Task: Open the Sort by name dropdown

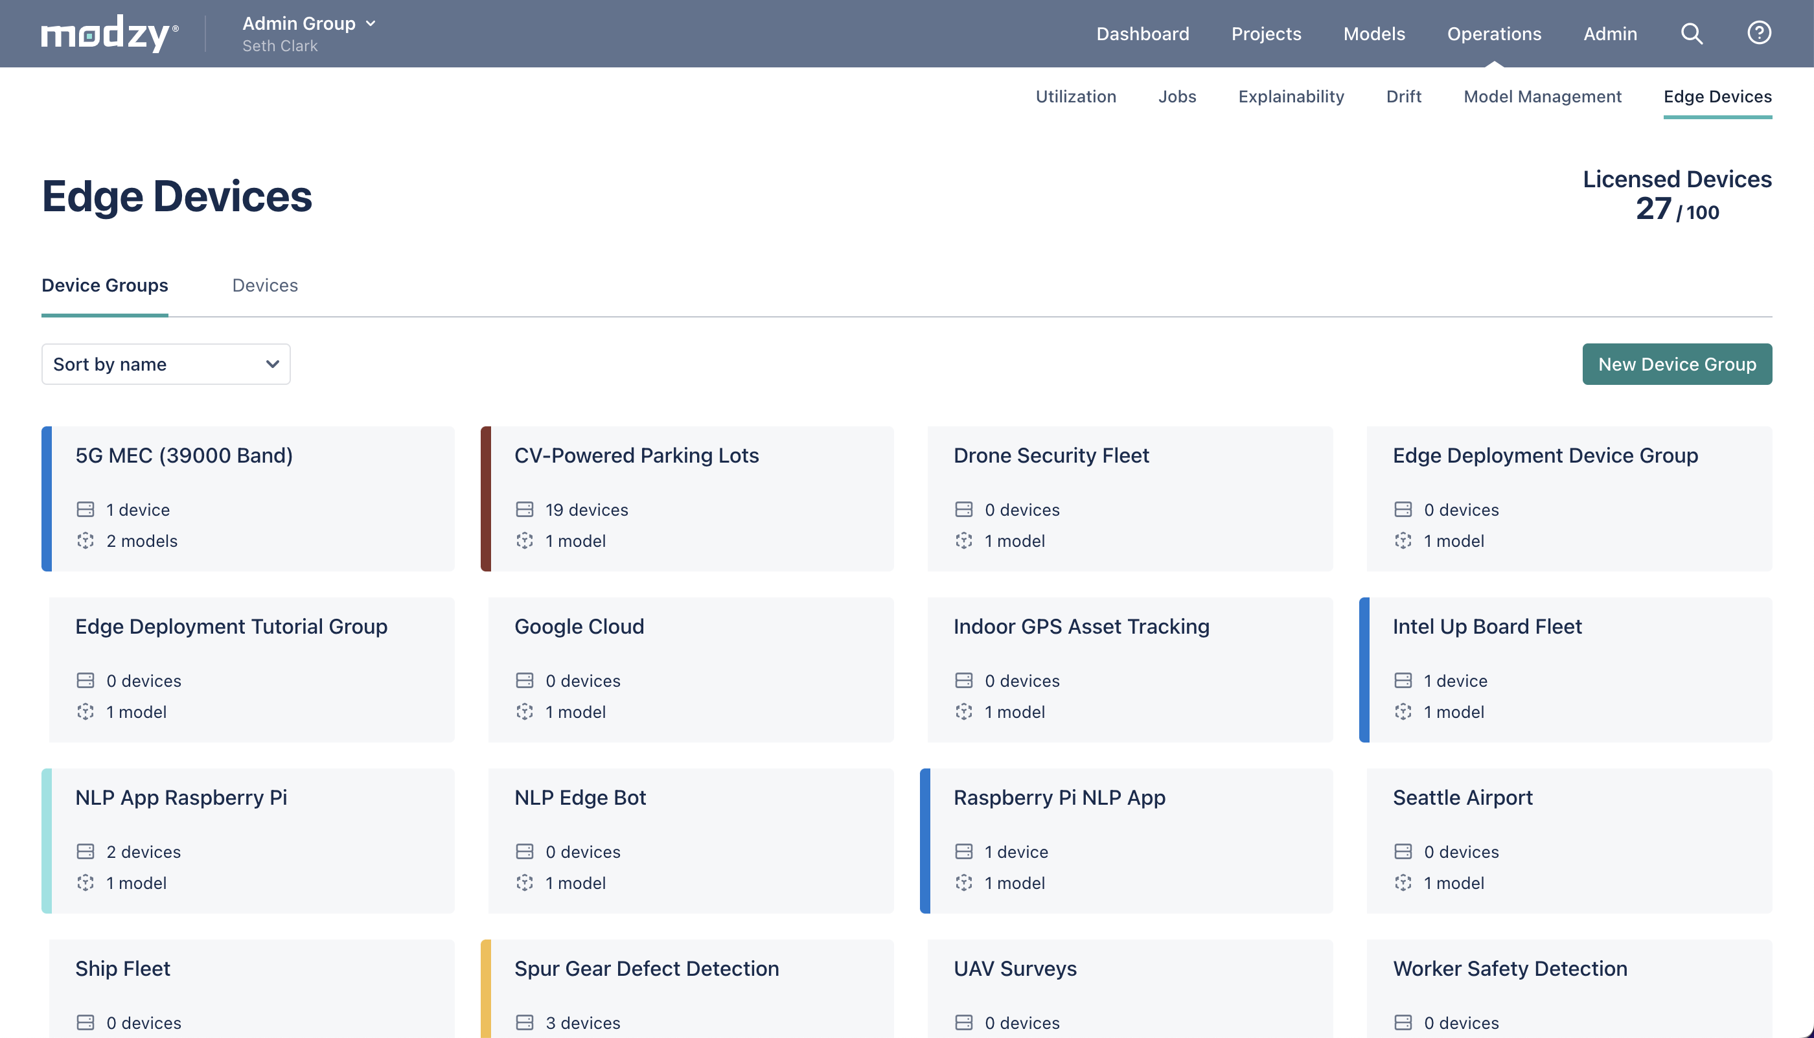Action: click(165, 364)
